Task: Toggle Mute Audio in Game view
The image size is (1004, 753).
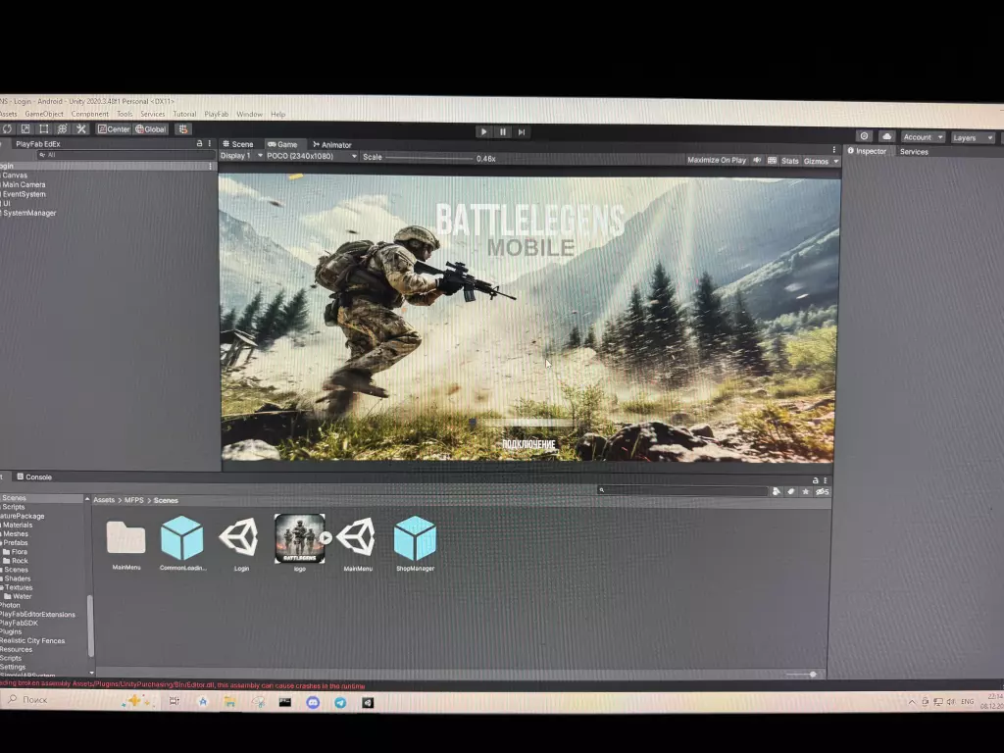Action: coord(757,160)
